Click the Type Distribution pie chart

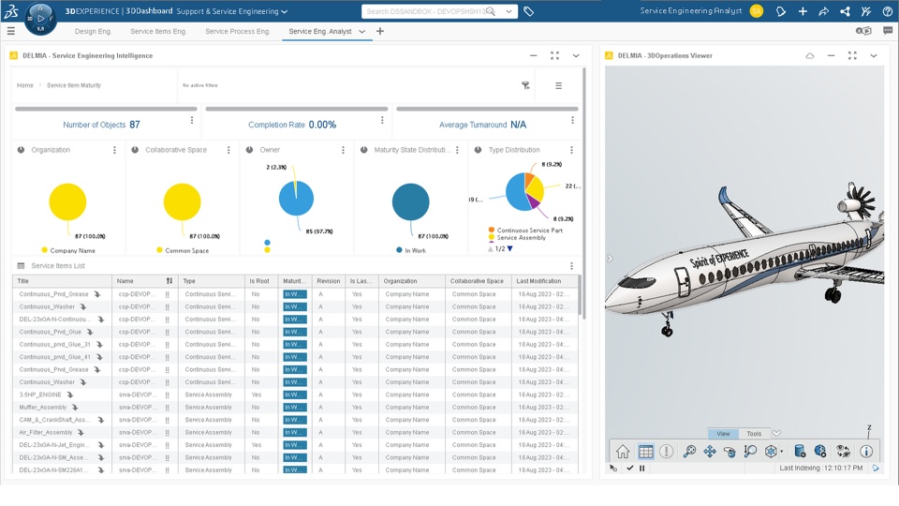[524, 191]
